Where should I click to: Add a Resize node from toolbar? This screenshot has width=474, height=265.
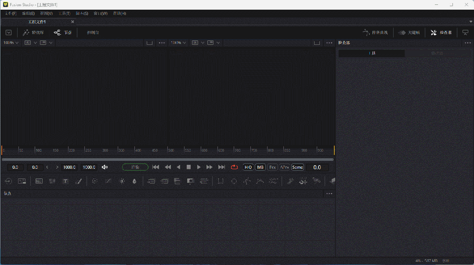click(x=191, y=181)
